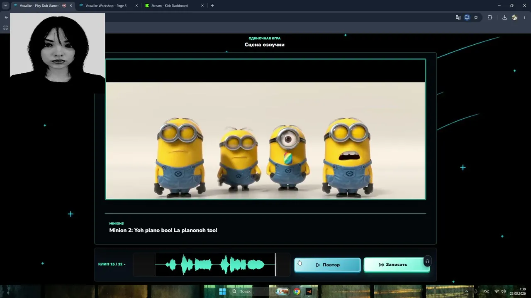
Task: Select the Voxalike - Play Dub Game tab
Action: coord(39,6)
